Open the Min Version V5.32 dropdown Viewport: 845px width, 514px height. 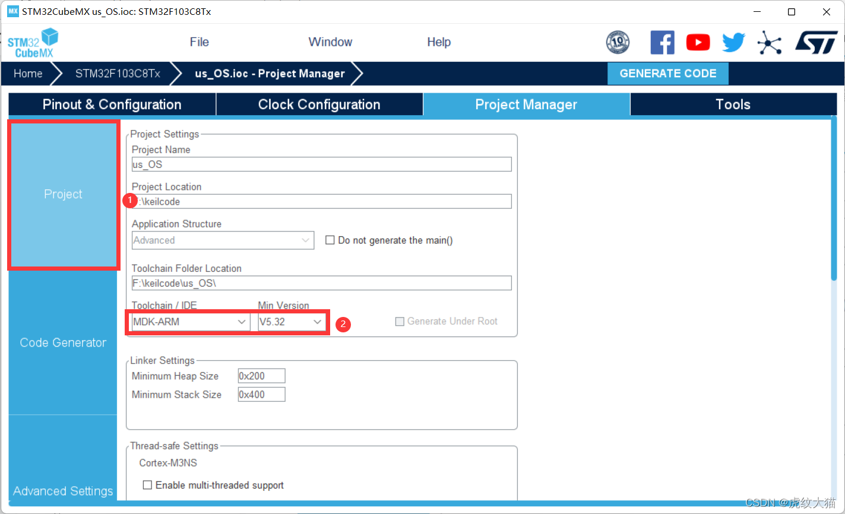click(x=292, y=322)
